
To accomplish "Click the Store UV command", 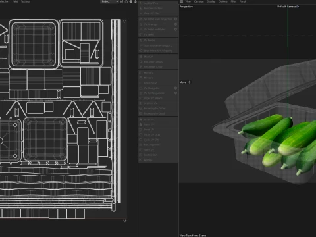I will (x=158, y=150).
